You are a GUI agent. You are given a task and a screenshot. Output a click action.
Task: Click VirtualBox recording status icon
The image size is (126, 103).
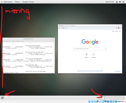108,101
